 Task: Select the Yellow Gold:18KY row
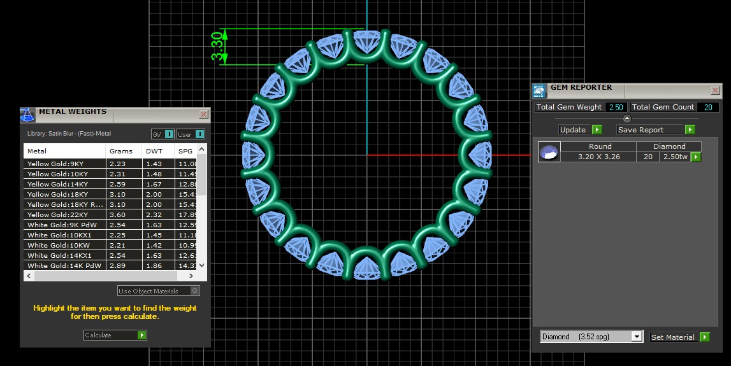[x=110, y=195]
